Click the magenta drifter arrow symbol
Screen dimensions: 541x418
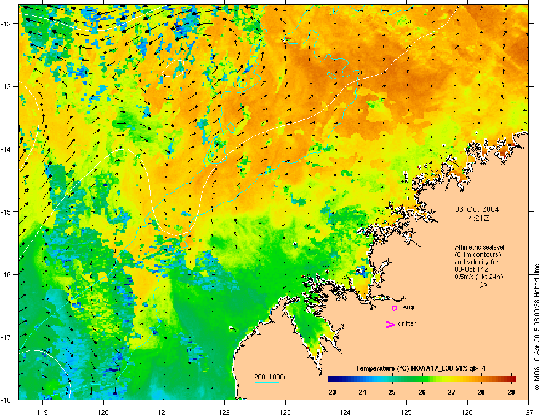pos(390,324)
